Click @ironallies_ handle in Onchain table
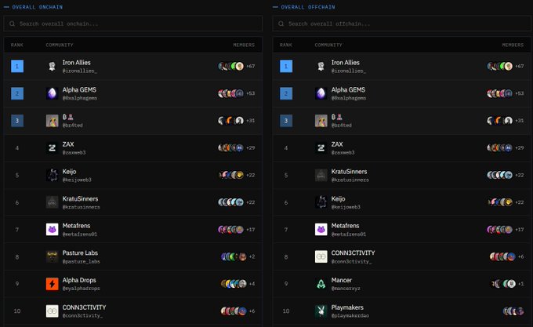 (79, 71)
